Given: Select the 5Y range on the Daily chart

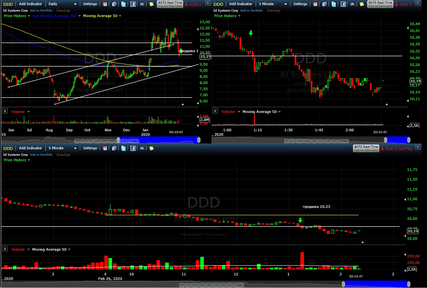Looking at the screenshot, I should (77, 141).
